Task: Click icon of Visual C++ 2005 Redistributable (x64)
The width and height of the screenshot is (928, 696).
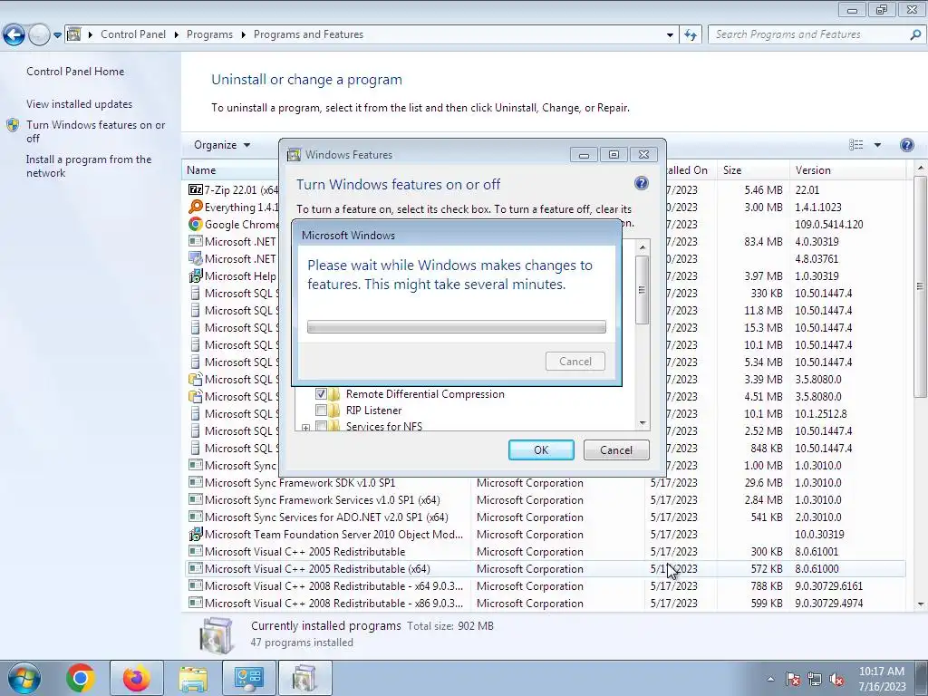Action: click(196, 569)
